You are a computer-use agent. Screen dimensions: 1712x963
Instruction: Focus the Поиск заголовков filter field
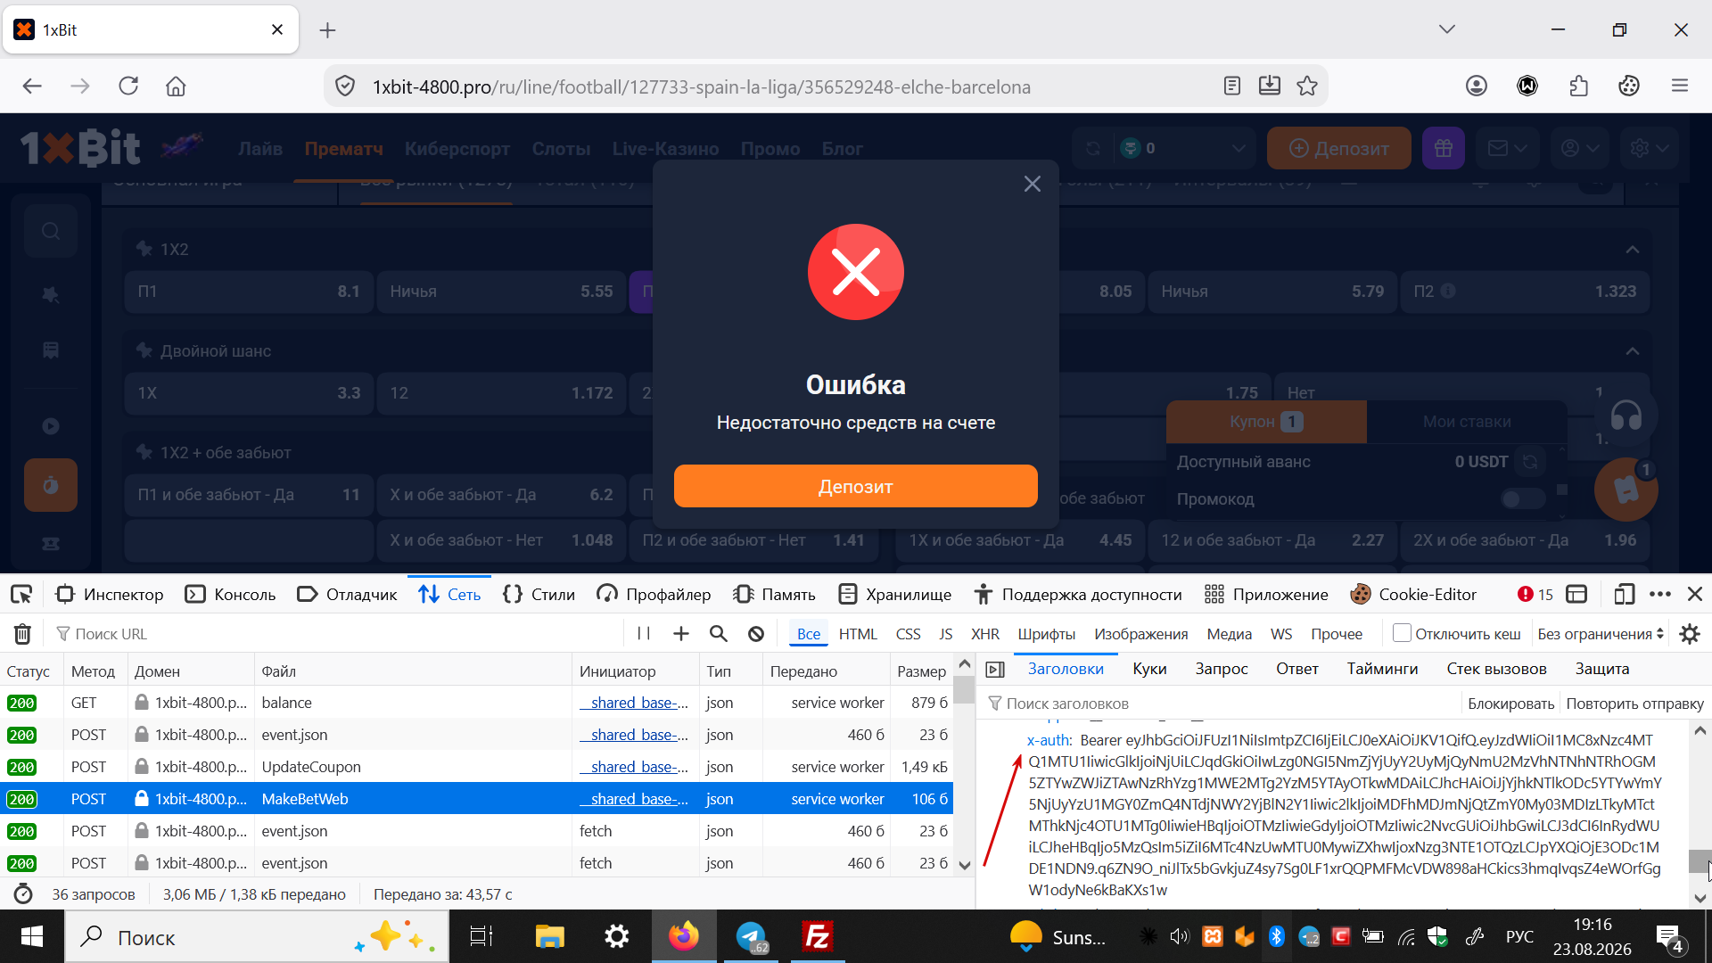[1222, 704]
